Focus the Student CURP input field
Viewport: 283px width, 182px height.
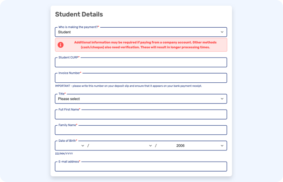tap(141, 62)
